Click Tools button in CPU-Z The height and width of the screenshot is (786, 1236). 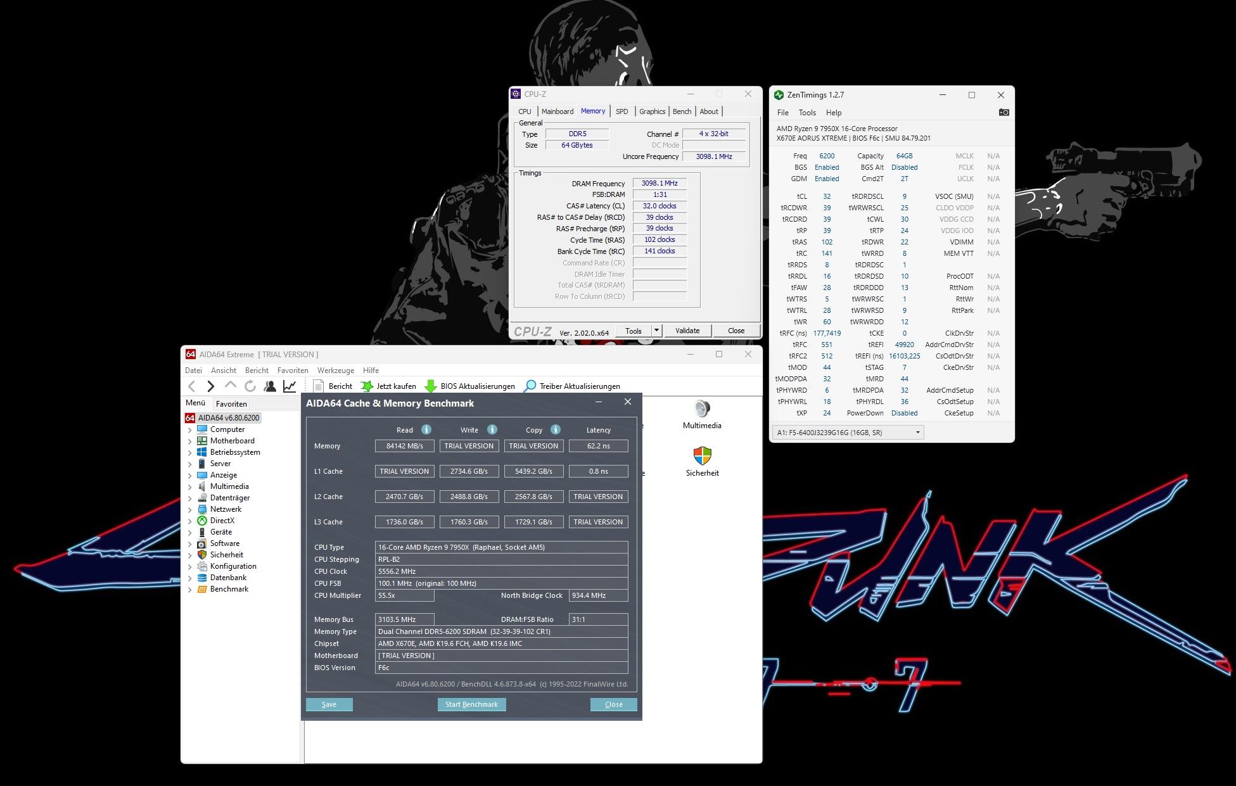[x=634, y=331]
